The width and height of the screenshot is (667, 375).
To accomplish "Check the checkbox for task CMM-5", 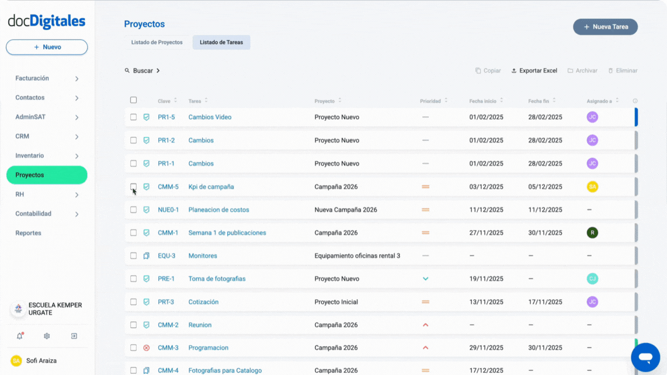I will (x=133, y=186).
